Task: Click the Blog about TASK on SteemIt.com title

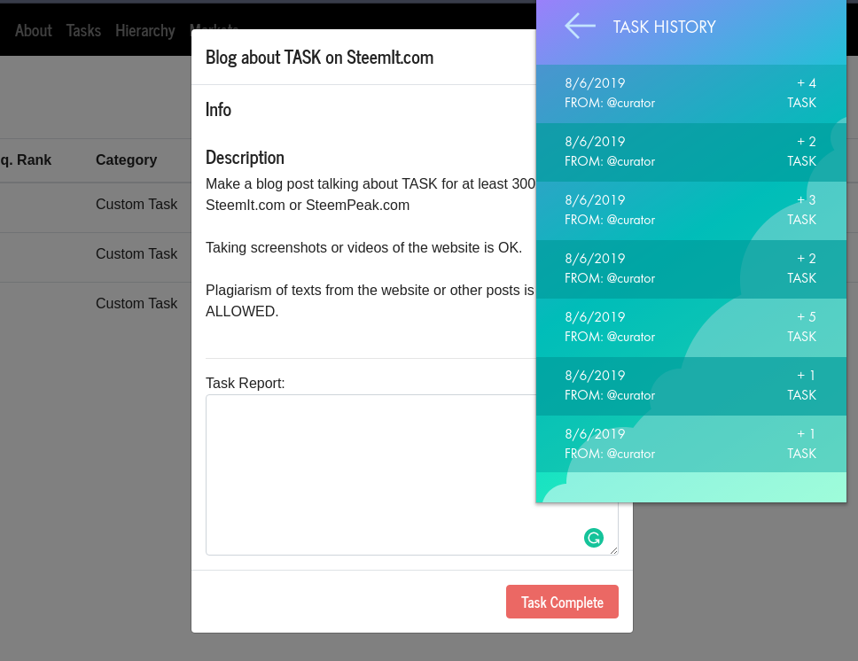Action: 320,58
